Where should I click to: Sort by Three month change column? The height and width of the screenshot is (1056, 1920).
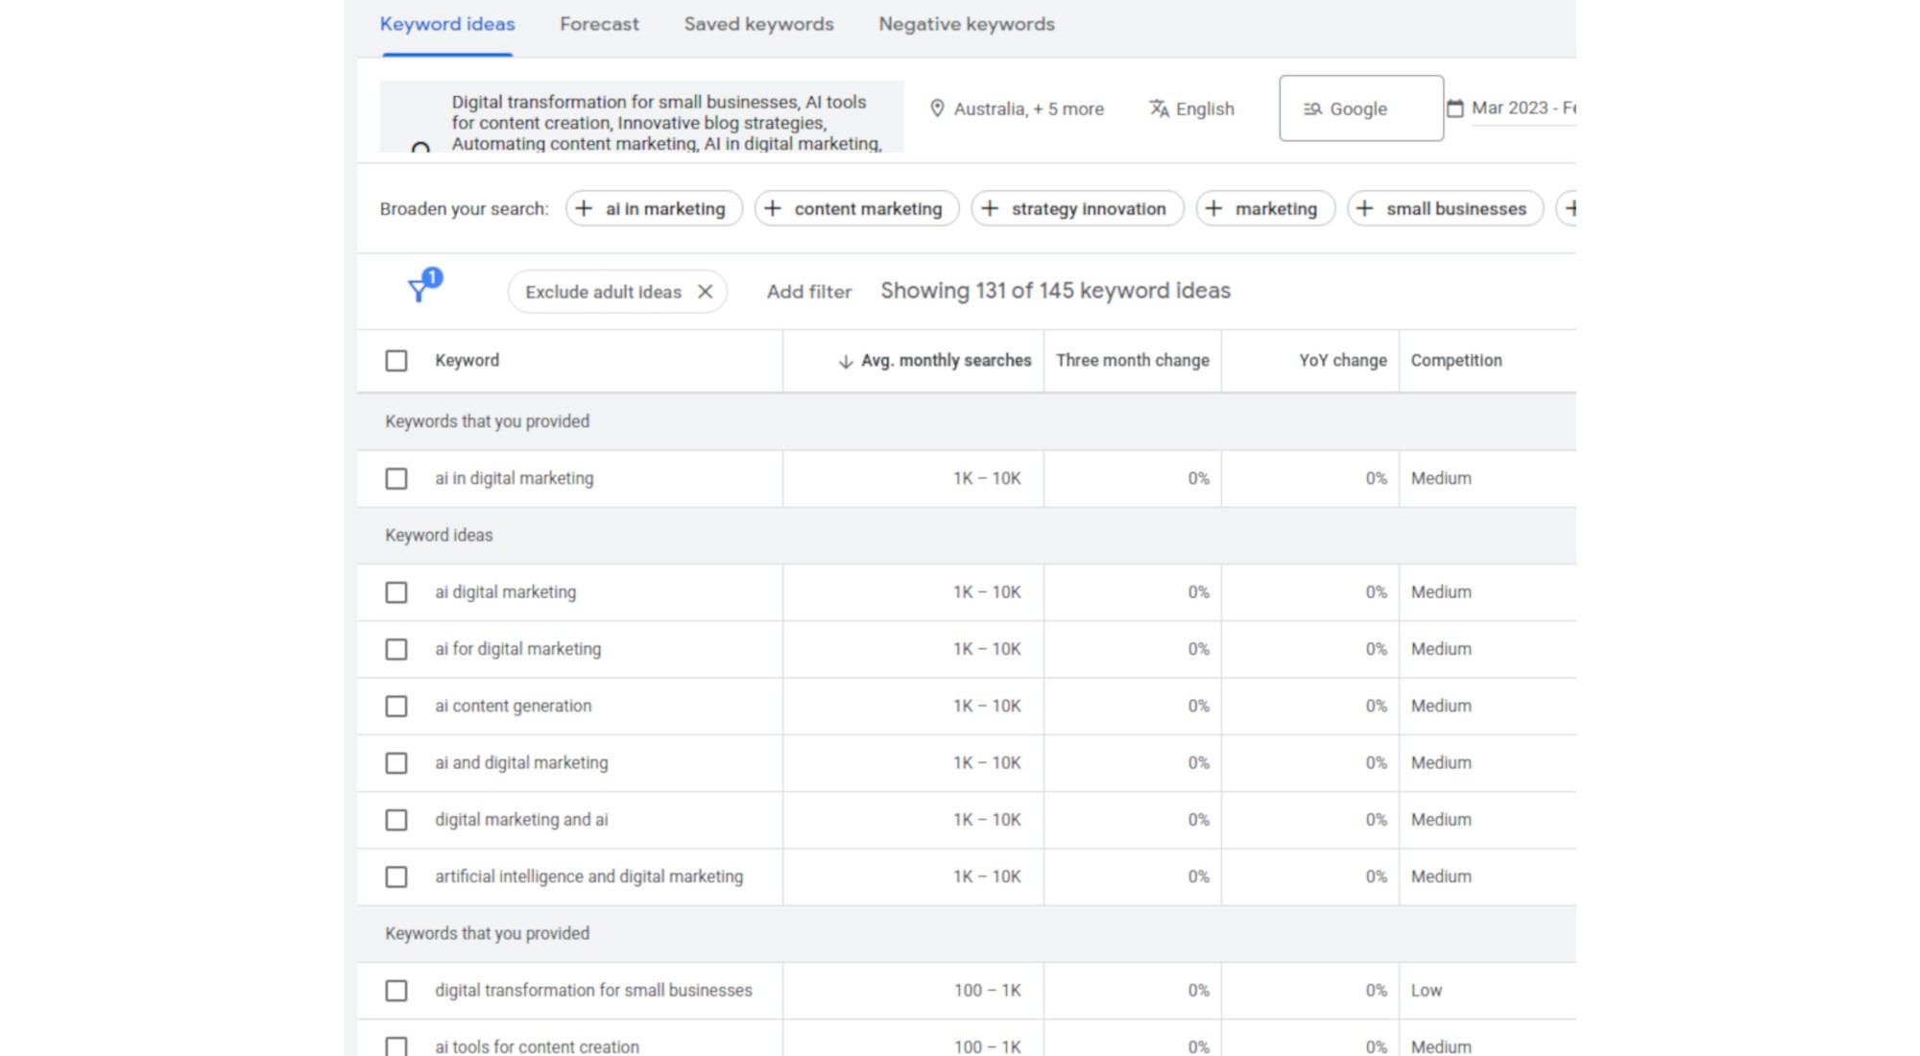(x=1133, y=361)
